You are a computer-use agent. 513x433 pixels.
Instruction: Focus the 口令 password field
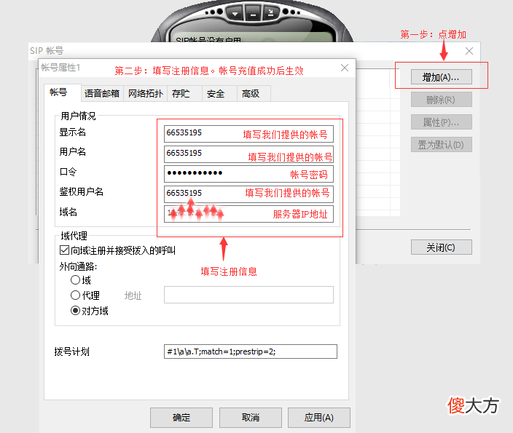(248, 174)
